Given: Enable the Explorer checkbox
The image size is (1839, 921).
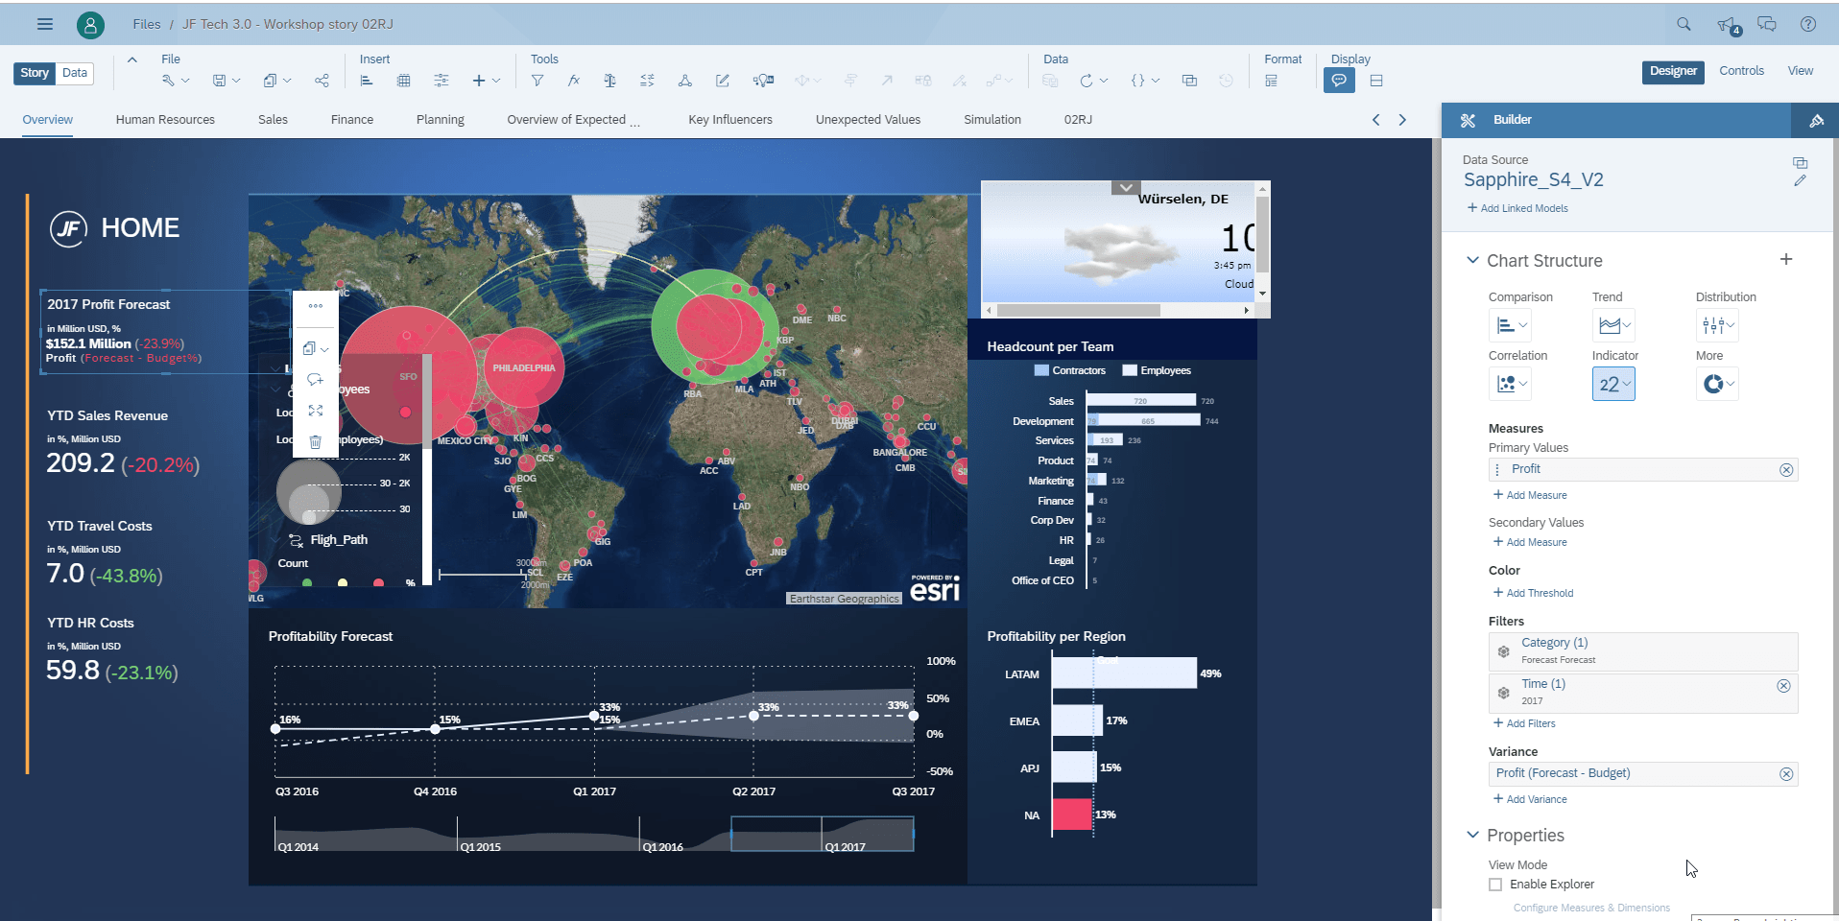Looking at the screenshot, I should tap(1495, 885).
